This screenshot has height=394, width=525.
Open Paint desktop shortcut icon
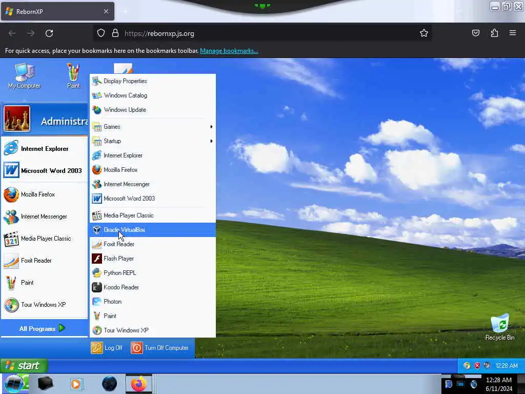73,76
